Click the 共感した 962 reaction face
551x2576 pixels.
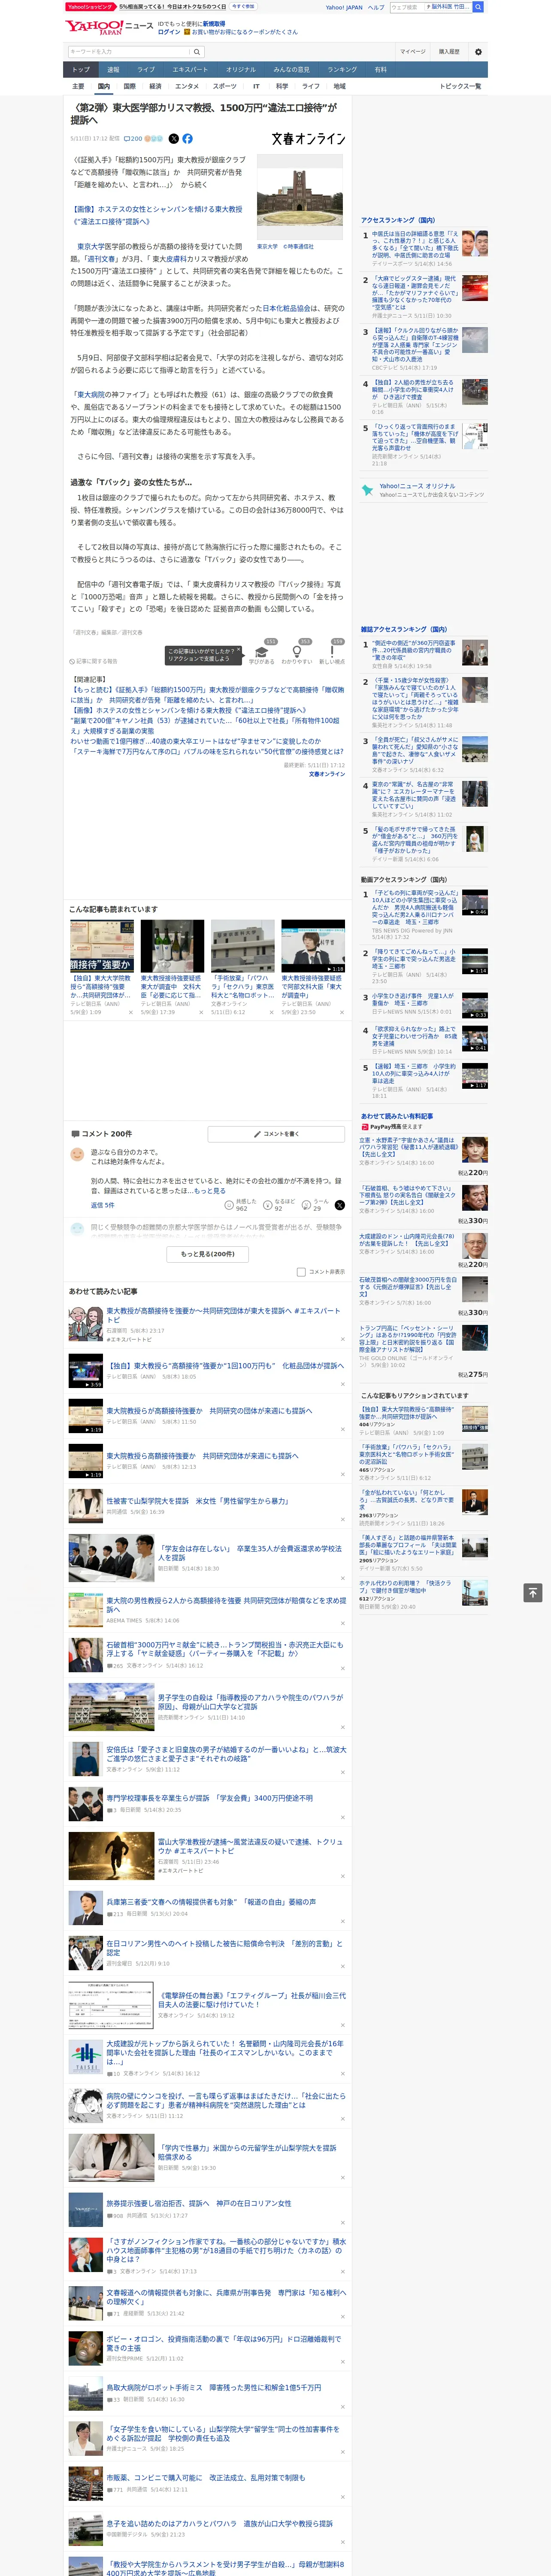click(x=229, y=1205)
